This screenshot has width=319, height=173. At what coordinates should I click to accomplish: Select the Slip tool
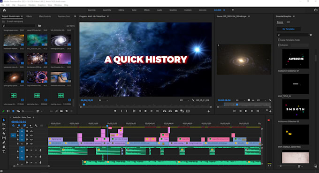click(x=4, y=138)
